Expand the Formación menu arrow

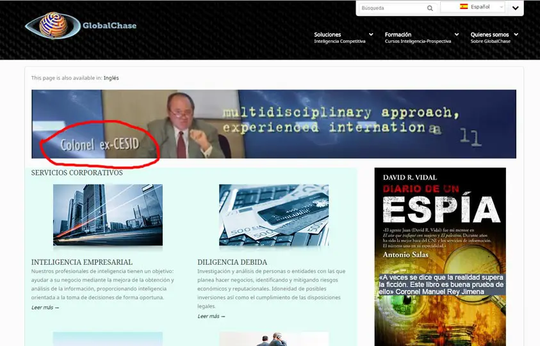click(457, 35)
